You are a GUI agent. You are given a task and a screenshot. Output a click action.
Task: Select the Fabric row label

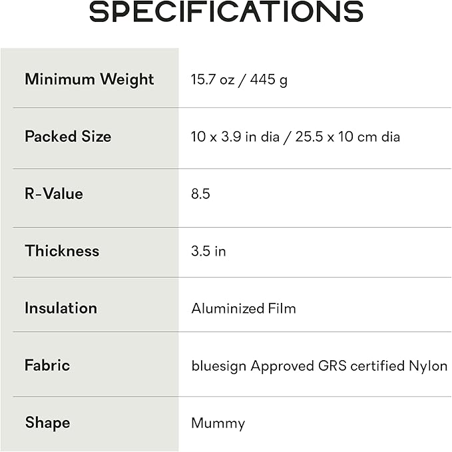(47, 365)
